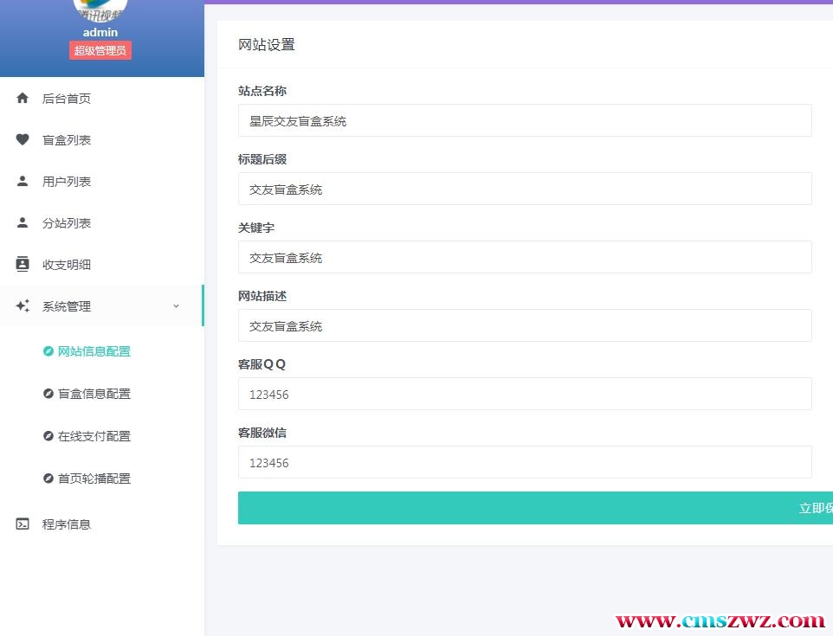This screenshot has height=636, width=833.
Task: Click the compass icon beside 盲盒信息配置
Action: (48, 394)
